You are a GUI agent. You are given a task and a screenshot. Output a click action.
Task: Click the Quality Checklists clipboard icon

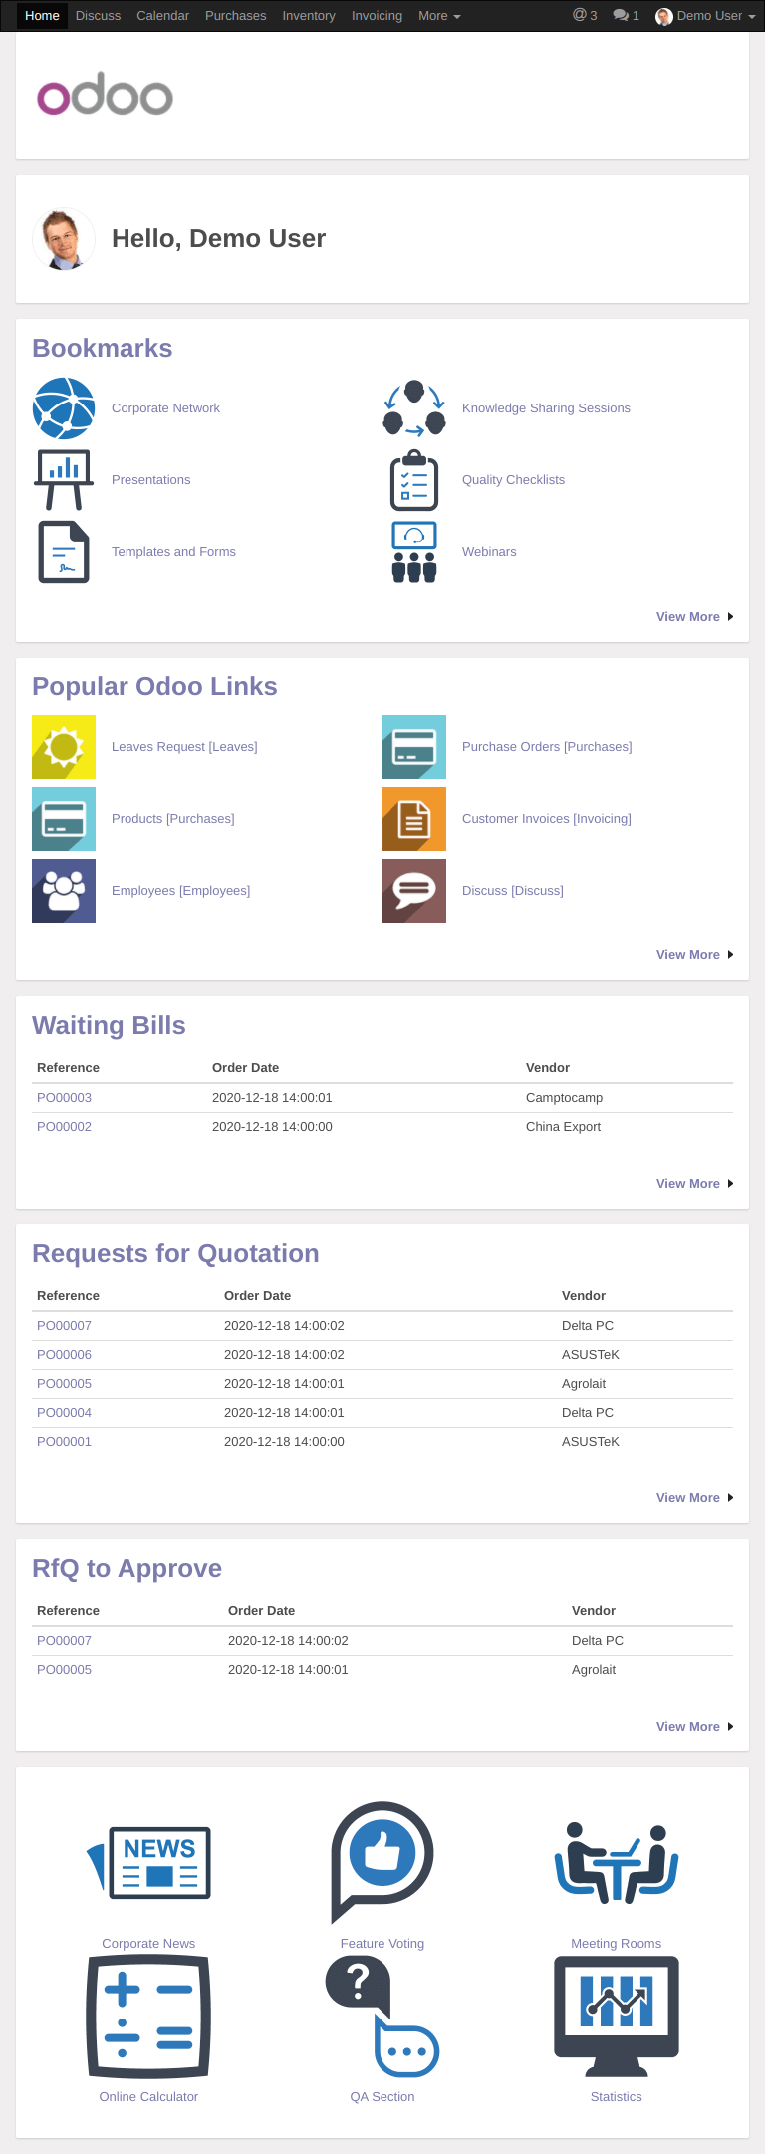tap(414, 480)
